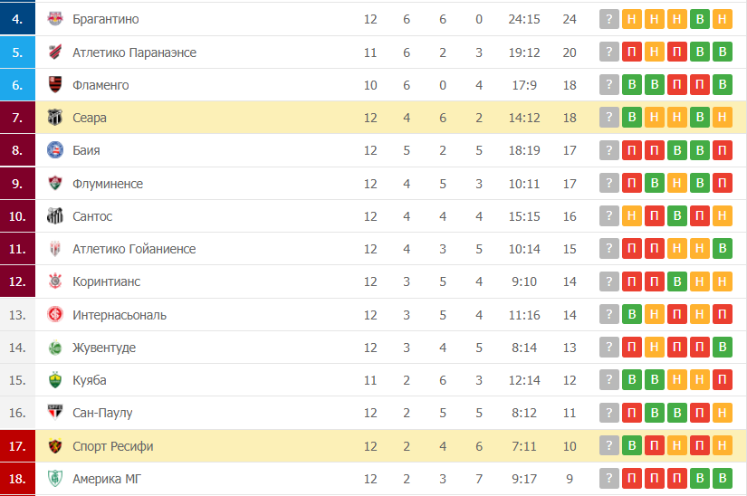Click the Коринтианс club logo
The width and height of the screenshot is (747, 496).
(x=55, y=281)
